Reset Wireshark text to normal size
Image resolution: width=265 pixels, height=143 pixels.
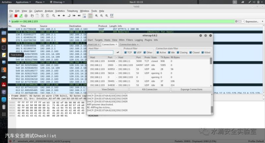[x=107, y=16]
